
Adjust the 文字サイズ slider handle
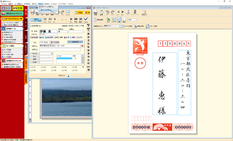68,76
